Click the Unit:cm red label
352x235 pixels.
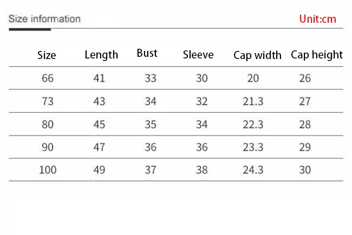317,19
